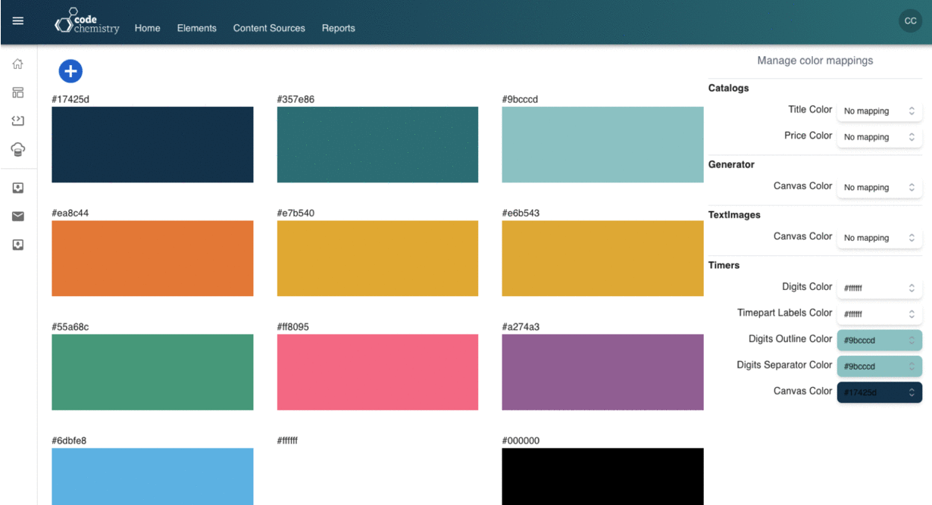932x505 pixels.
Task: Select the bottom inbox download icon in sidebar
Action: pyautogui.click(x=17, y=244)
